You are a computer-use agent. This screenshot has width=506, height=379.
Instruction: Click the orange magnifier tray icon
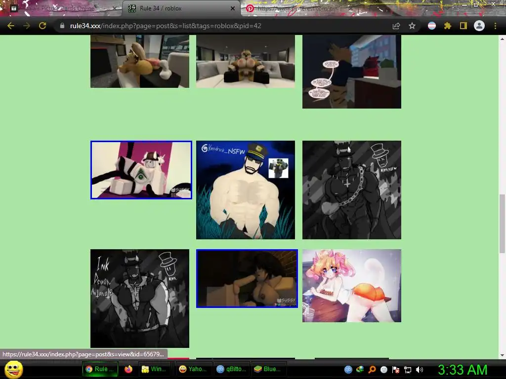click(372, 370)
